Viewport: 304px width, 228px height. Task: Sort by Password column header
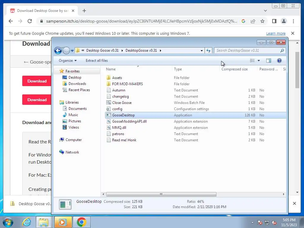click(x=268, y=69)
